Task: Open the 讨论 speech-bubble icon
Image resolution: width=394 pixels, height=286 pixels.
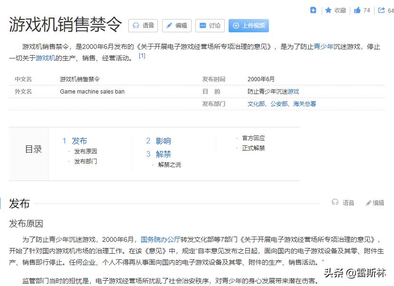Action: click(x=202, y=26)
